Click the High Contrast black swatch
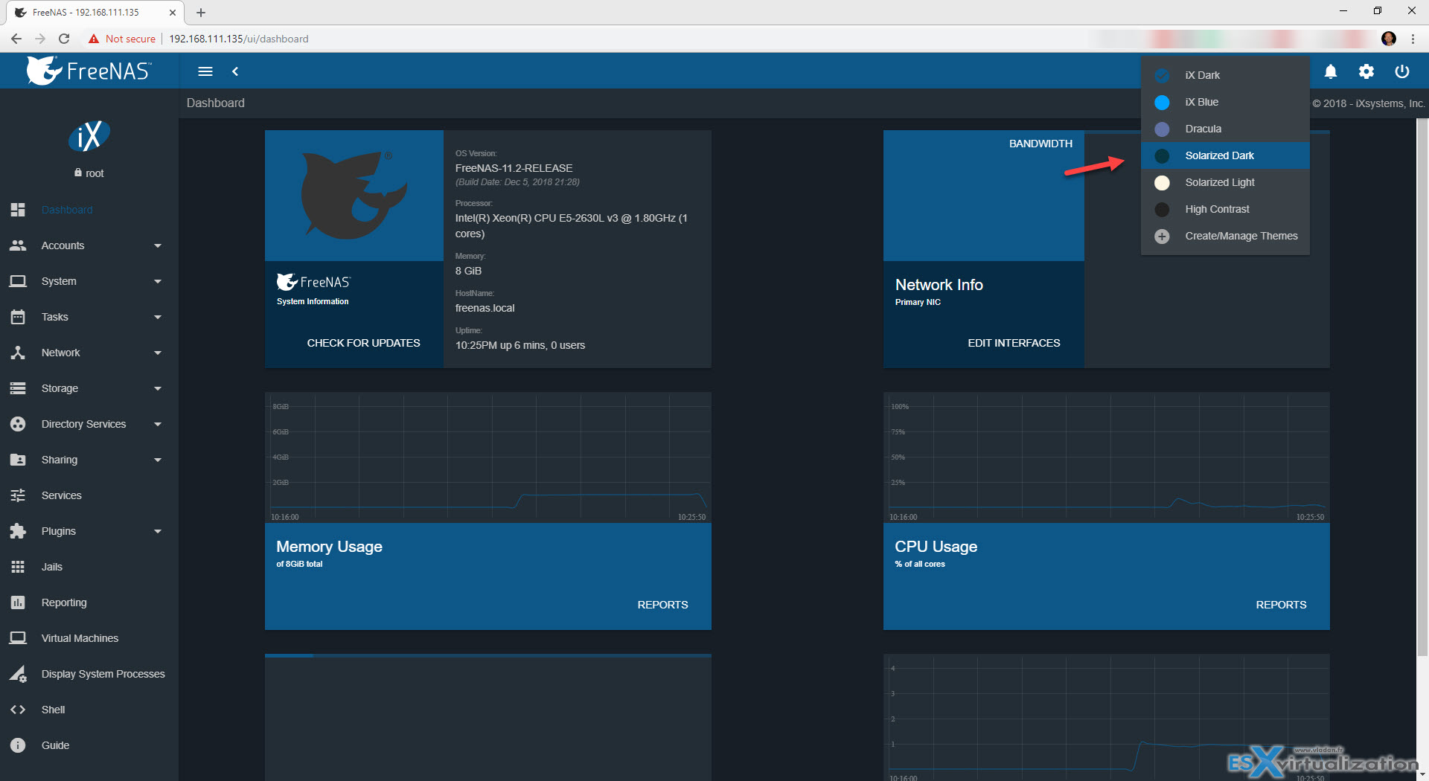Image resolution: width=1429 pixels, height=781 pixels. 1162,210
